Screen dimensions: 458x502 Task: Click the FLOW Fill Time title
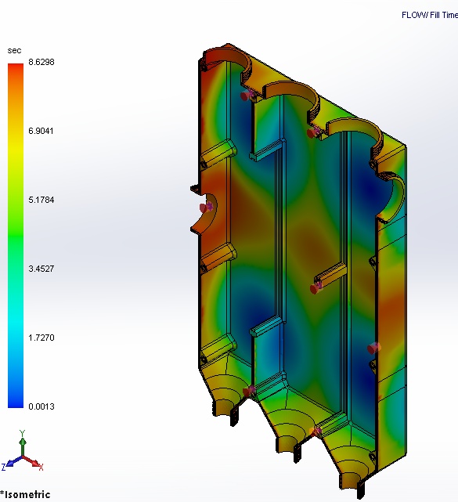(430, 15)
